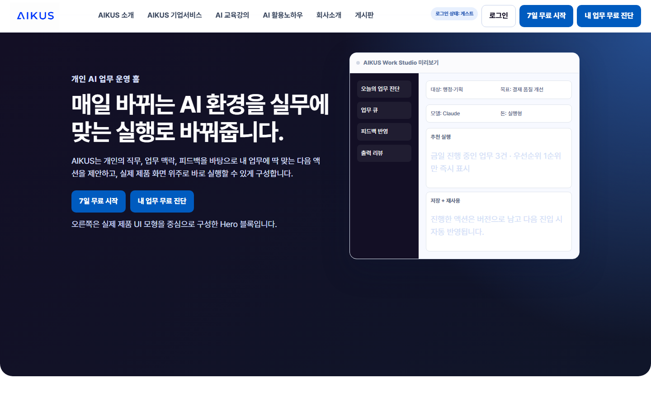Click the AIKUS logo
This screenshot has width=651, height=407.
[x=35, y=16]
